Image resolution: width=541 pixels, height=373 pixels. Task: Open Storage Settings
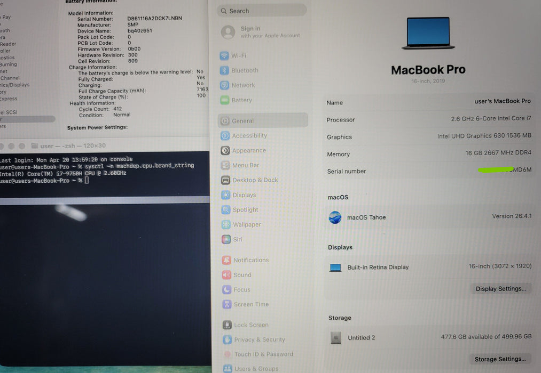500,359
